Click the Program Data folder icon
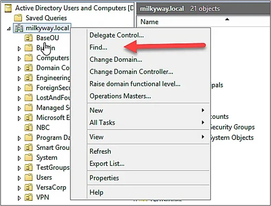This screenshot has width=271, height=206. pos(29,138)
